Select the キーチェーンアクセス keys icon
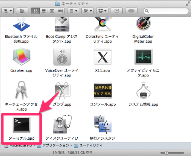The image size is (191, 156). pos(22,90)
